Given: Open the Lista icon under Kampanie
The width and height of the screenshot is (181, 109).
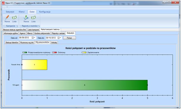Looking at the screenshot, I should 14,17.
